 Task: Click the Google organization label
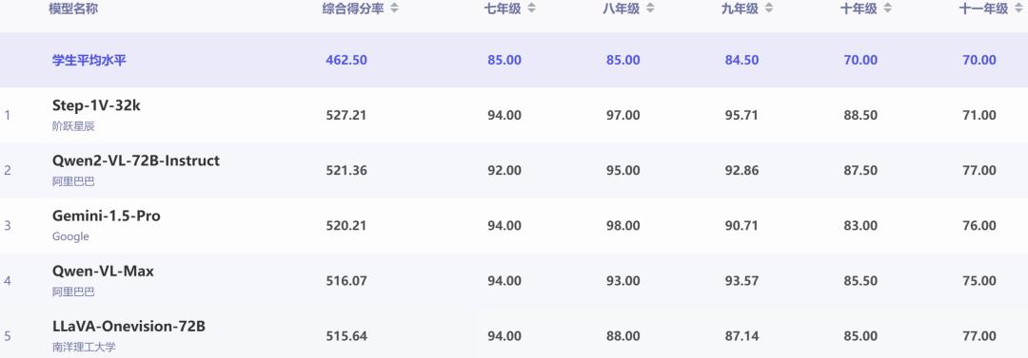coord(70,236)
